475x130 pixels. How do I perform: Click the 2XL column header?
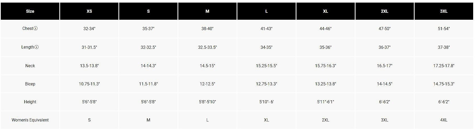point(384,11)
